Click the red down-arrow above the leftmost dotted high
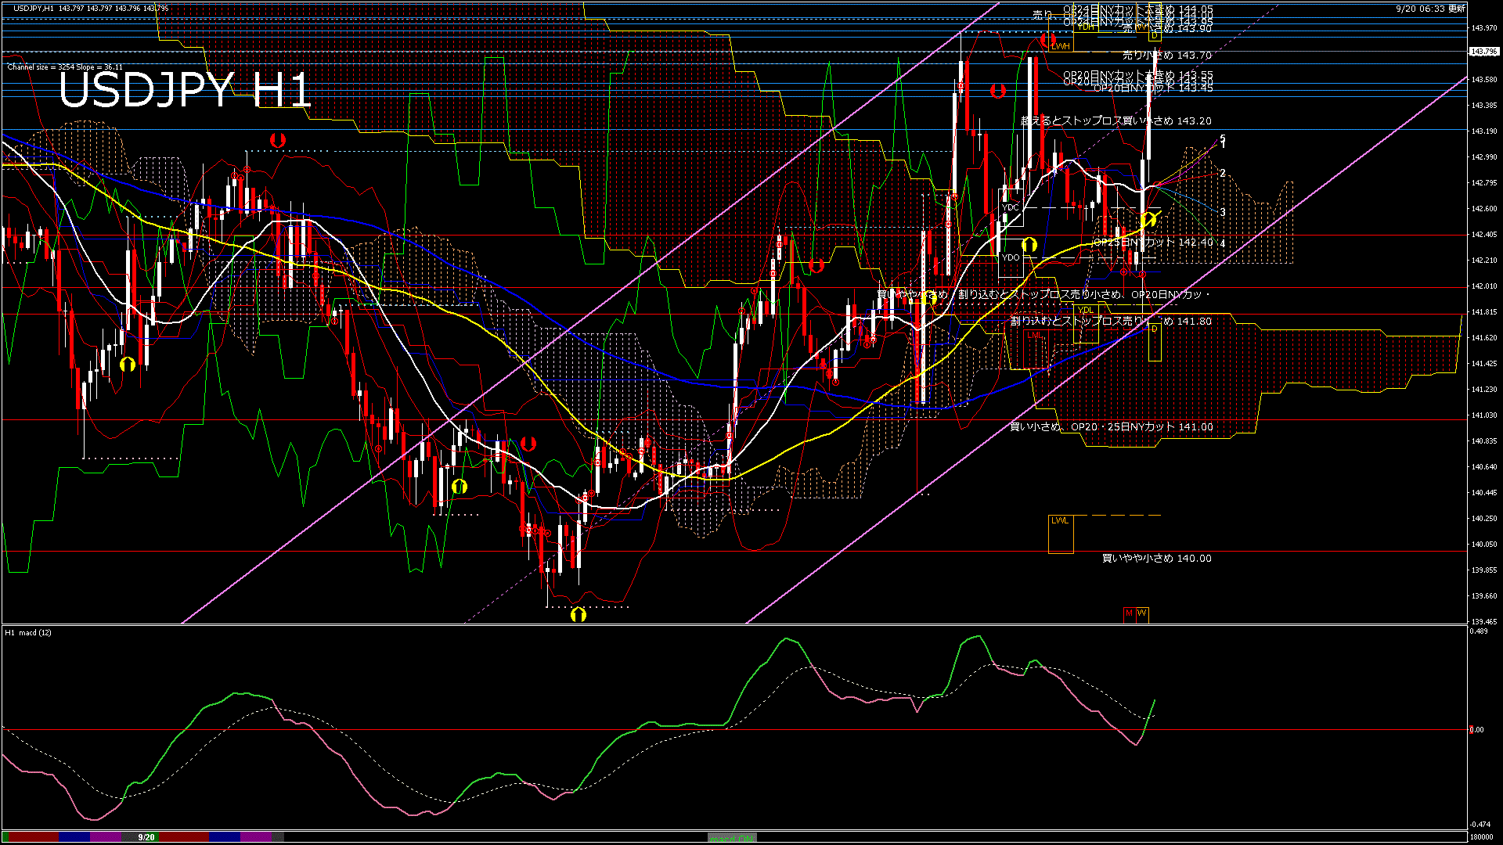Screen dimensions: 1503x845 (277, 141)
